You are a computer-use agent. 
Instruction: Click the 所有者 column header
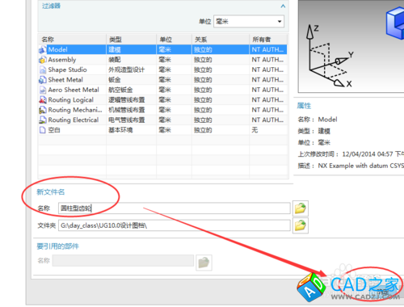[268, 40]
